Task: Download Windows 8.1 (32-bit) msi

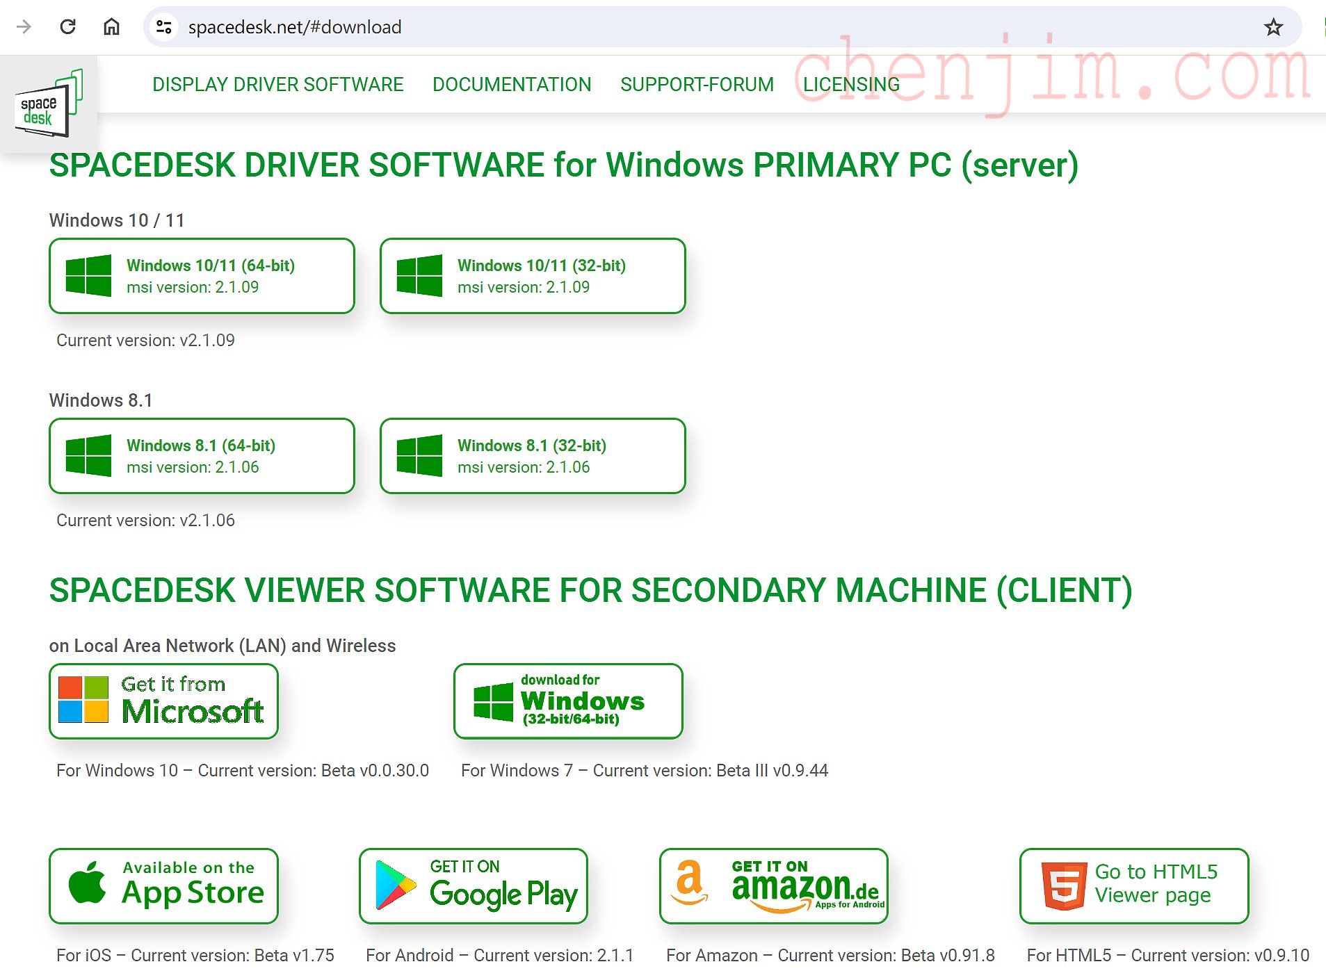Action: click(533, 456)
